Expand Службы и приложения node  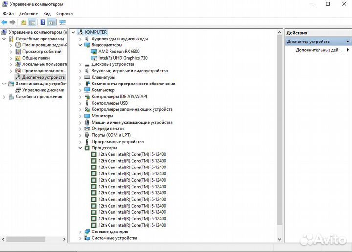point(4,97)
